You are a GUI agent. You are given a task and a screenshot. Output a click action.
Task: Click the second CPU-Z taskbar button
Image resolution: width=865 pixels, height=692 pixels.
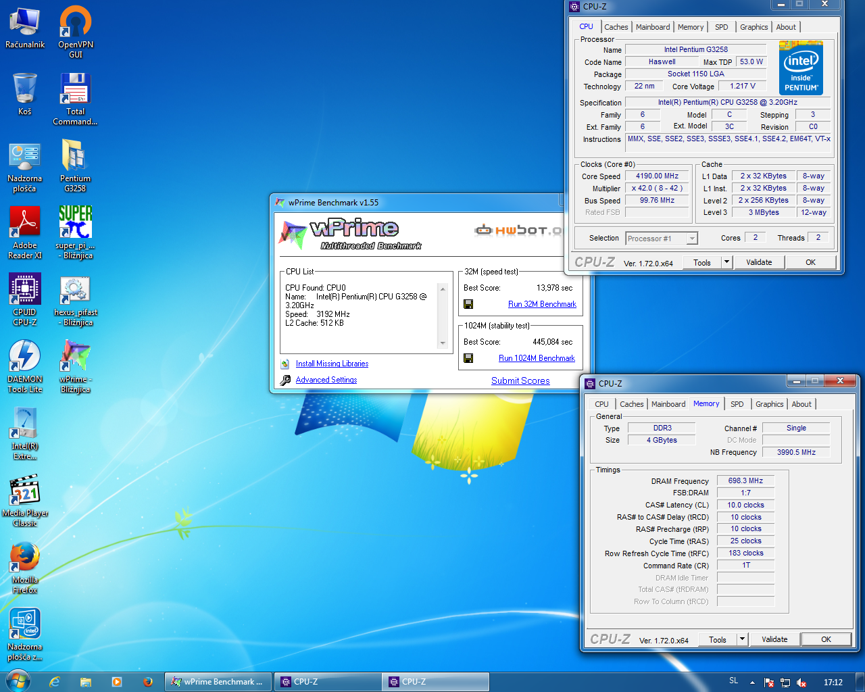(435, 682)
